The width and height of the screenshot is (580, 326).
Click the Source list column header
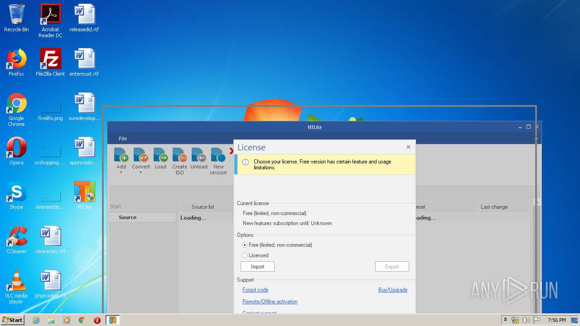[203, 207]
